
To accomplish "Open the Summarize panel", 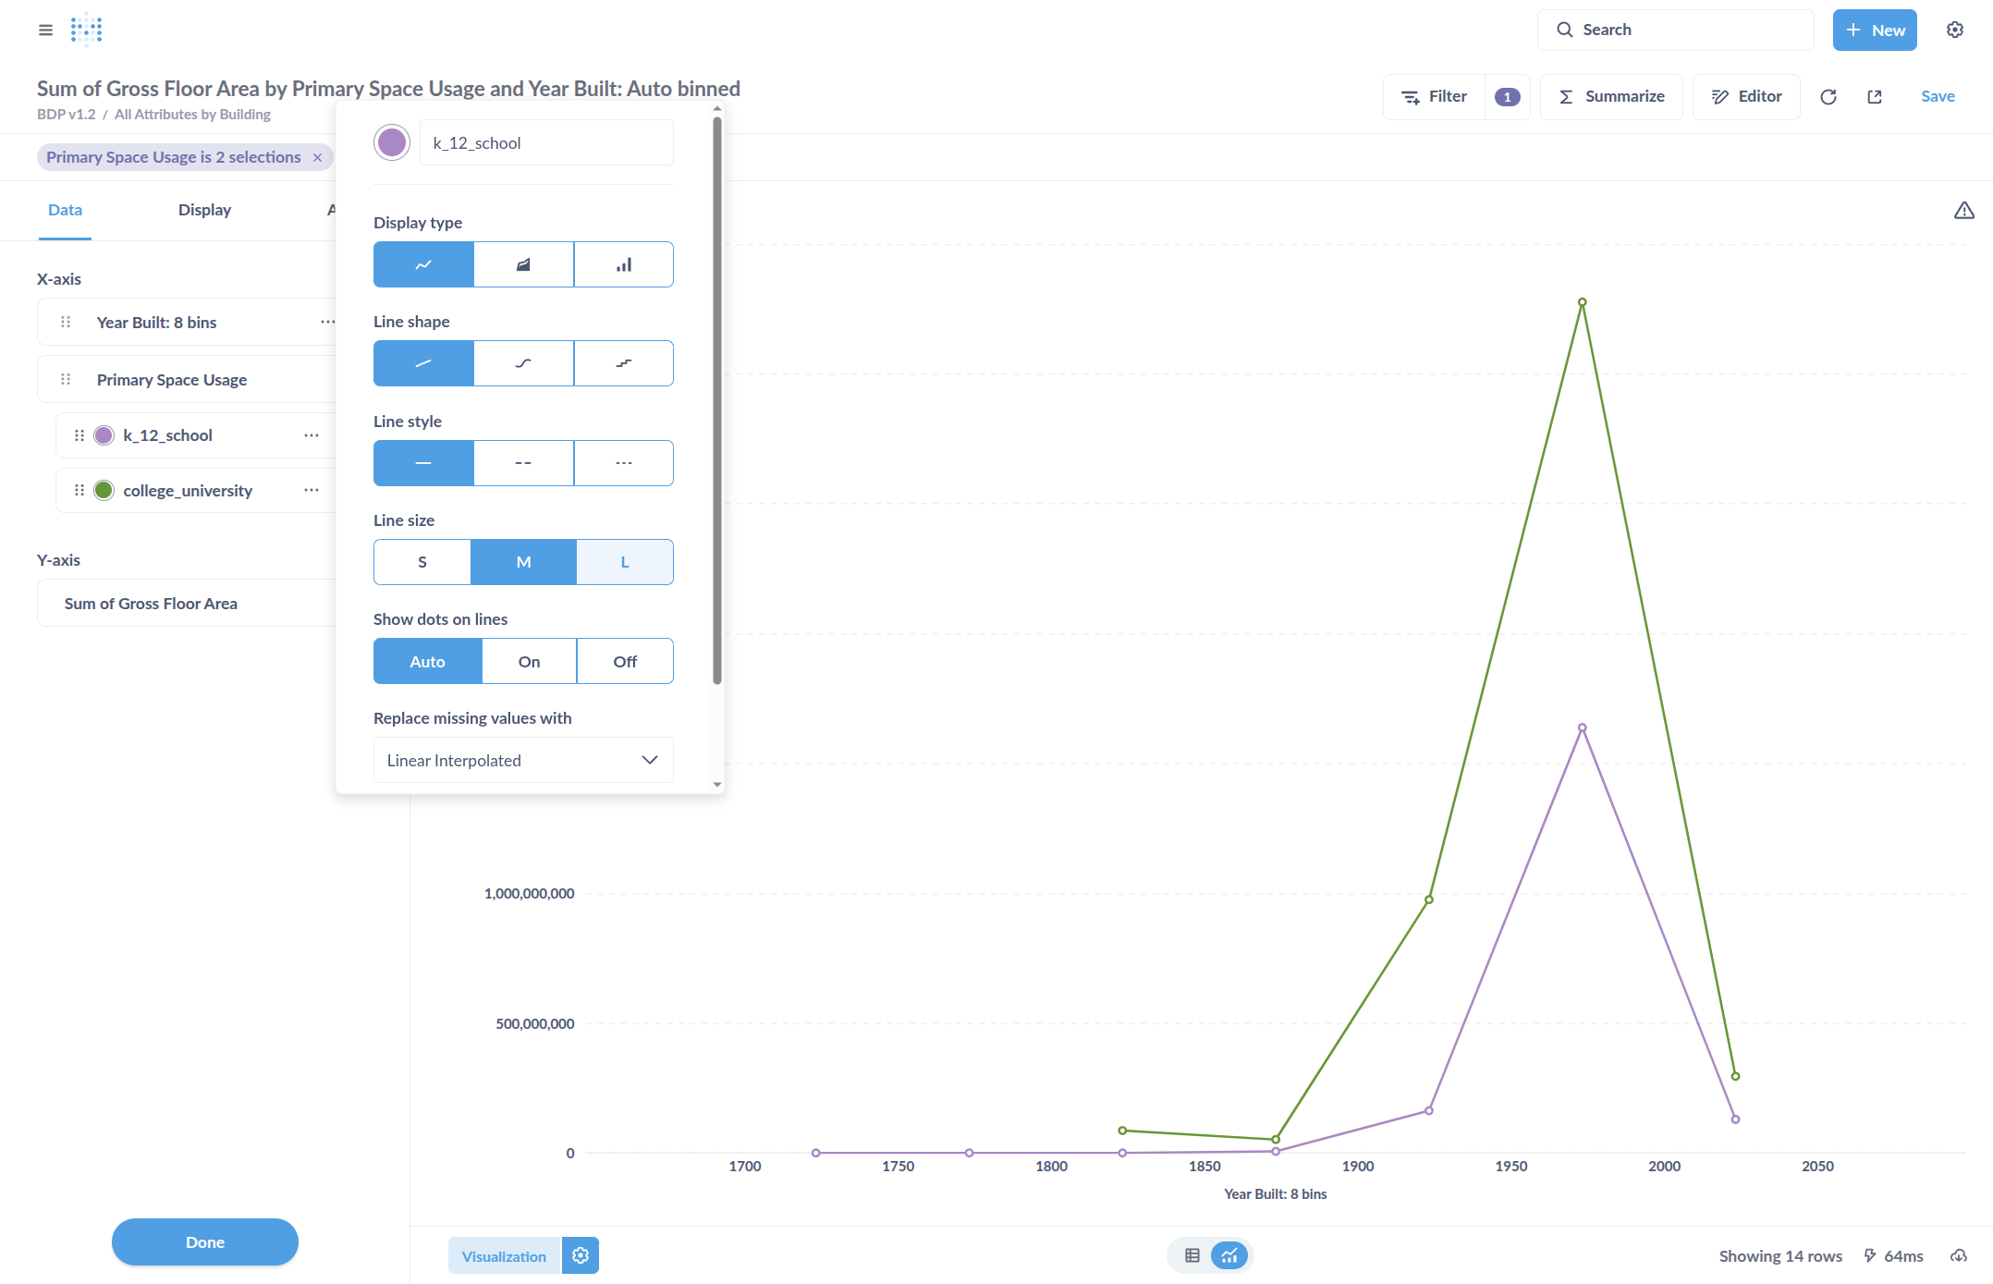I will (x=1611, y=97).
